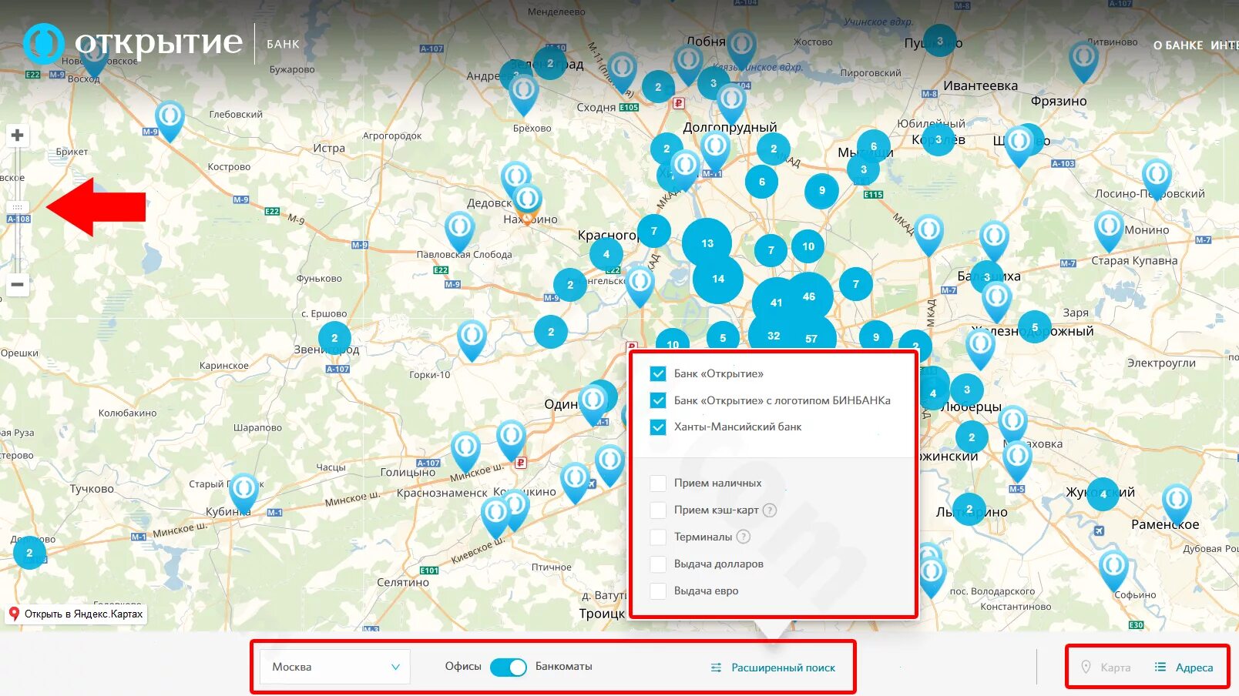Click the office pin near Глебовский

pos(170,120)
